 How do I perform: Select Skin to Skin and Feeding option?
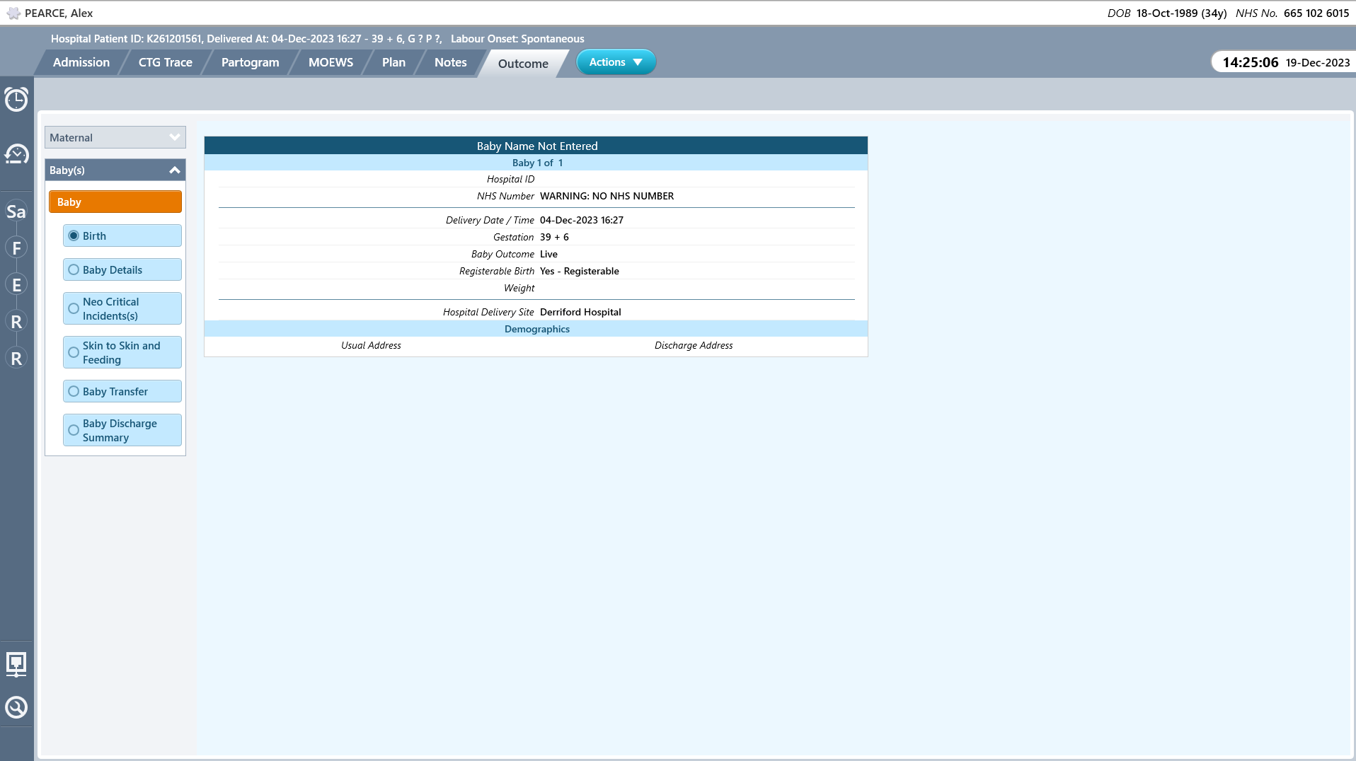(122, 352)
